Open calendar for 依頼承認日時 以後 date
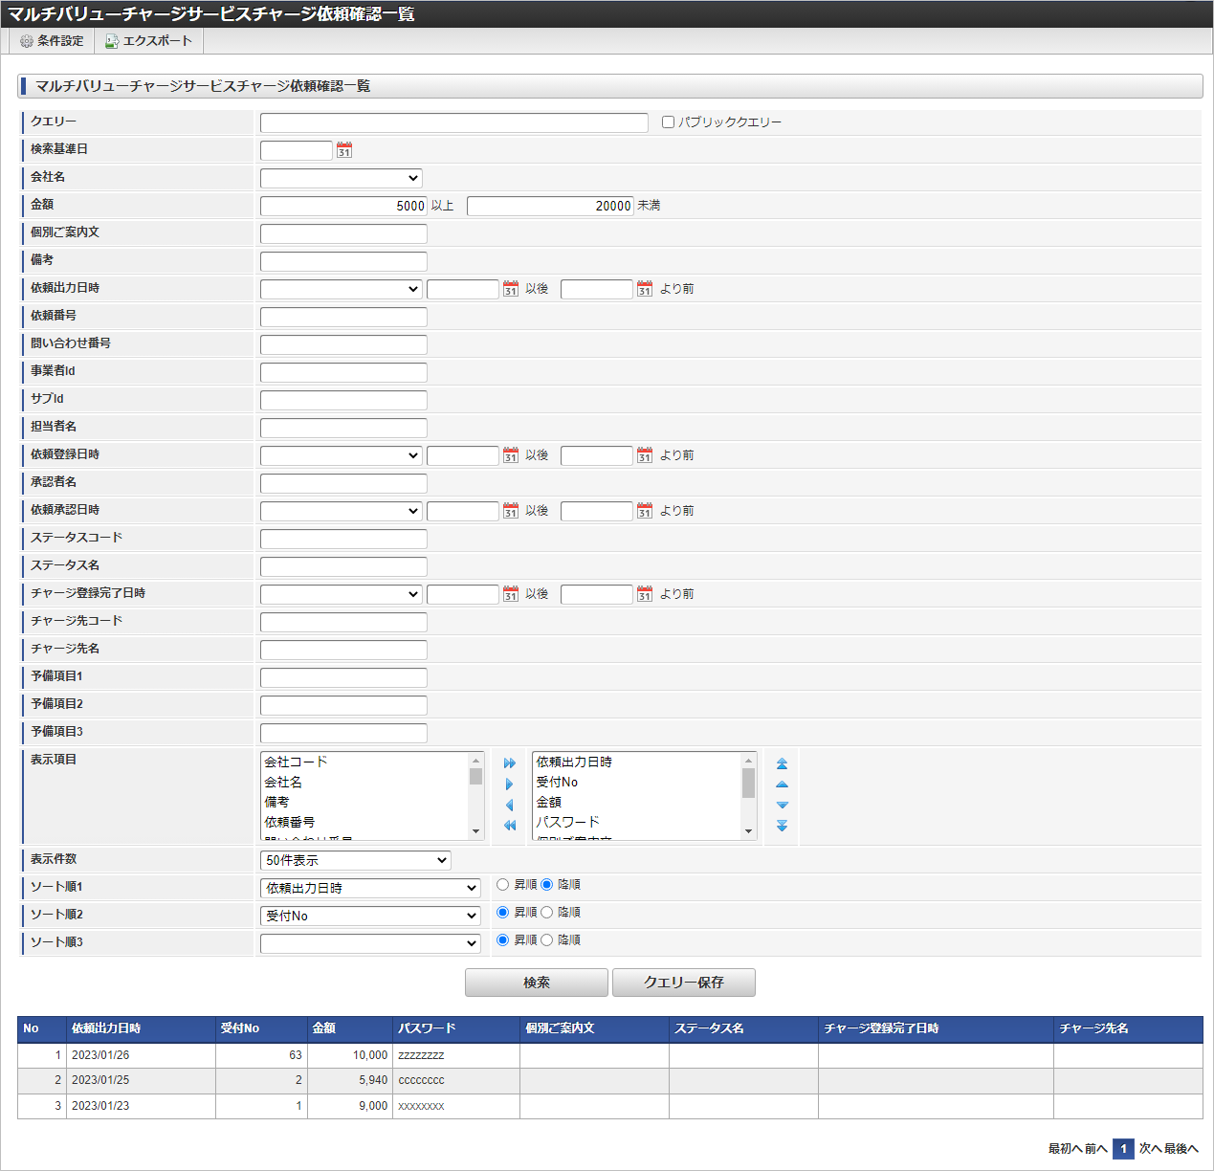The height and width of the screenshot is (1171, 1214). point(511,511)
